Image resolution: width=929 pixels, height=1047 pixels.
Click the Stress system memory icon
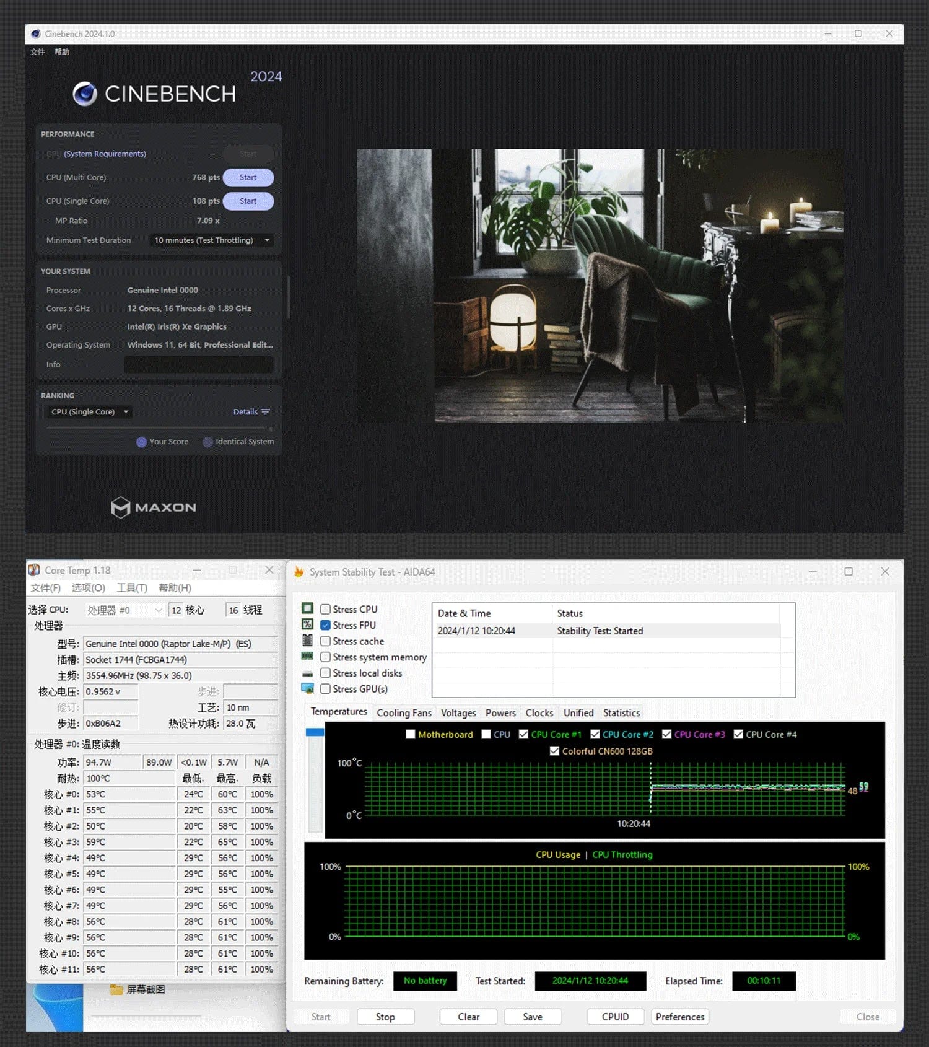[307, 656]
